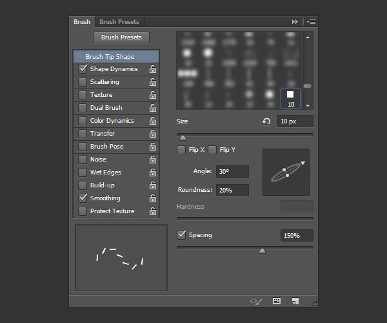This screenshot has width=387, height=323.
Task: Toggle live tip brush preview icon
Action: [255, 301]
